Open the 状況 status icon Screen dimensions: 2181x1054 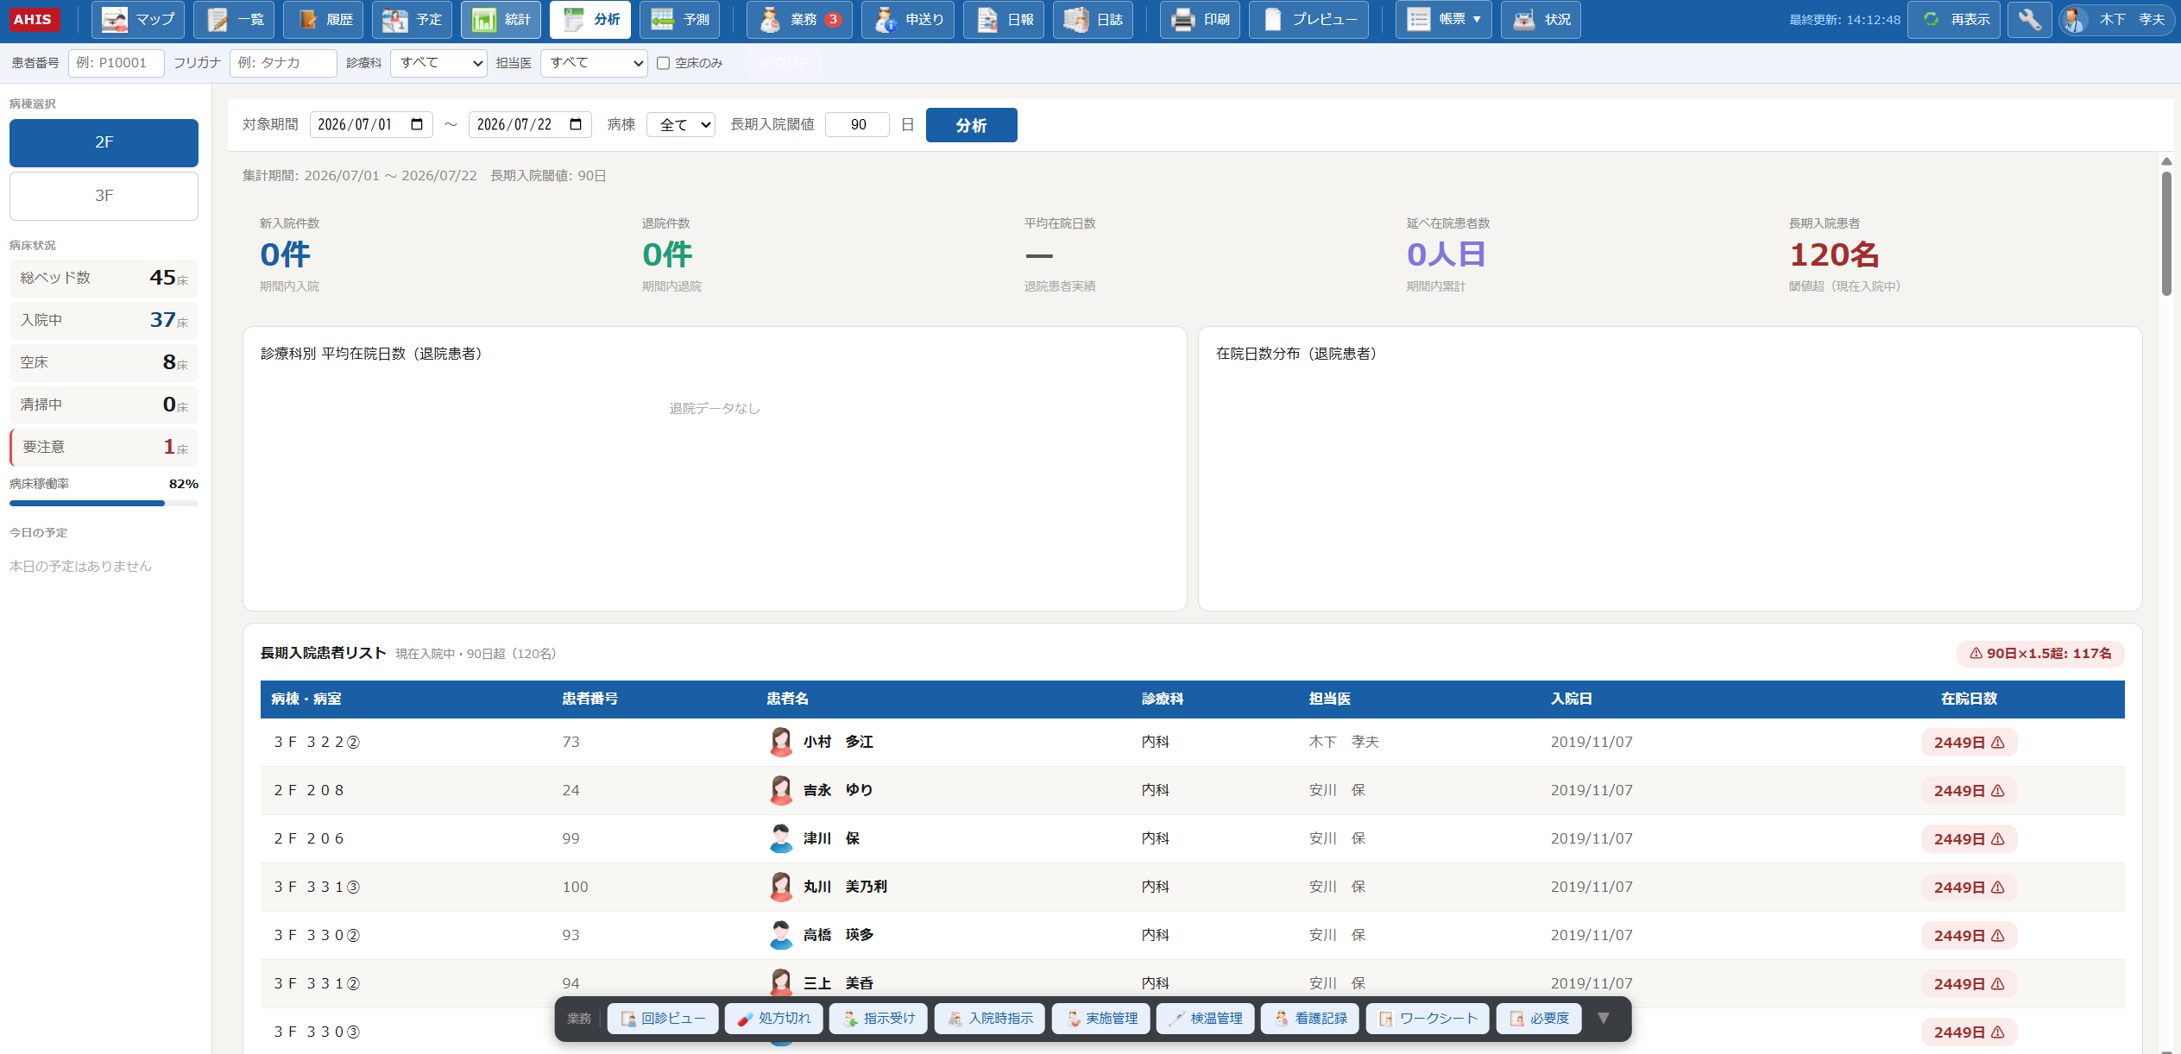1524,20
